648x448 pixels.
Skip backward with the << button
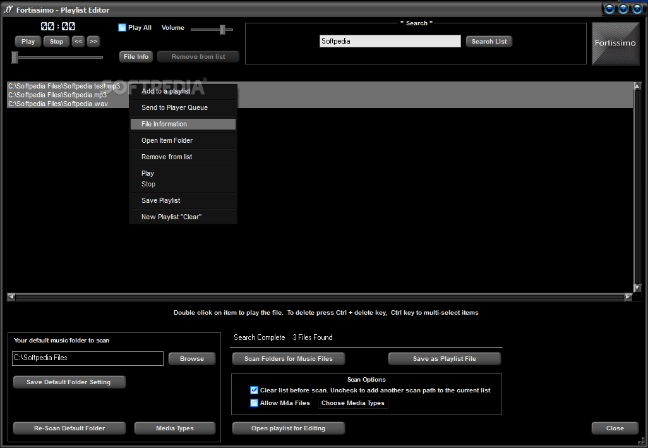[x=78, y=41]
